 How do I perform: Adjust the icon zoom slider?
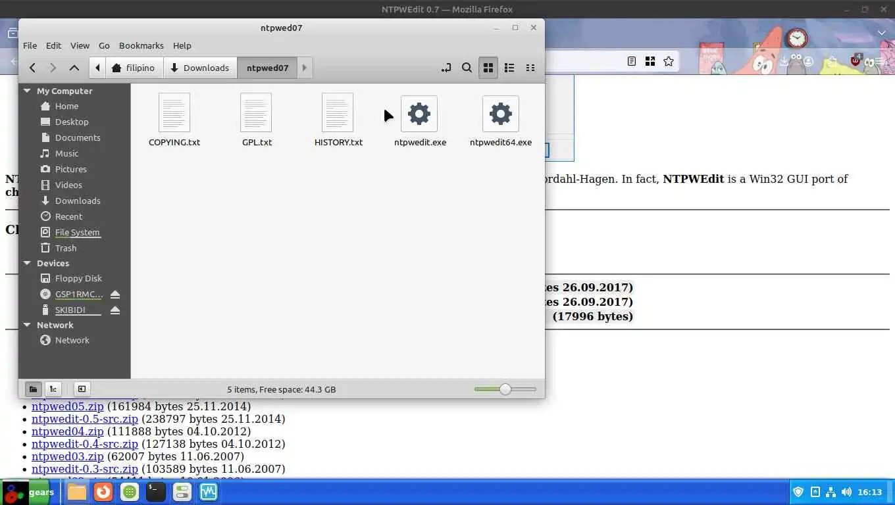click(505, 389)
